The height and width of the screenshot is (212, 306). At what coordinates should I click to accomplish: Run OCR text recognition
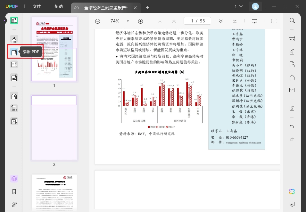[292, 39]
